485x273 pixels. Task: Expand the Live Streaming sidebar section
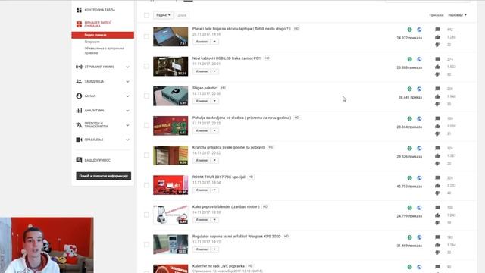pos(127,67)
